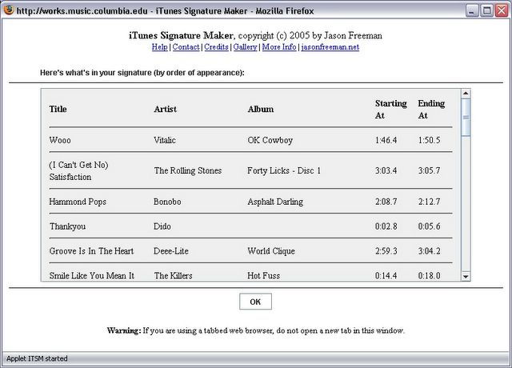This screenshot has height=368, width=512.
Task: Click the scrollbar up arrow
Action: coord(466,94)
